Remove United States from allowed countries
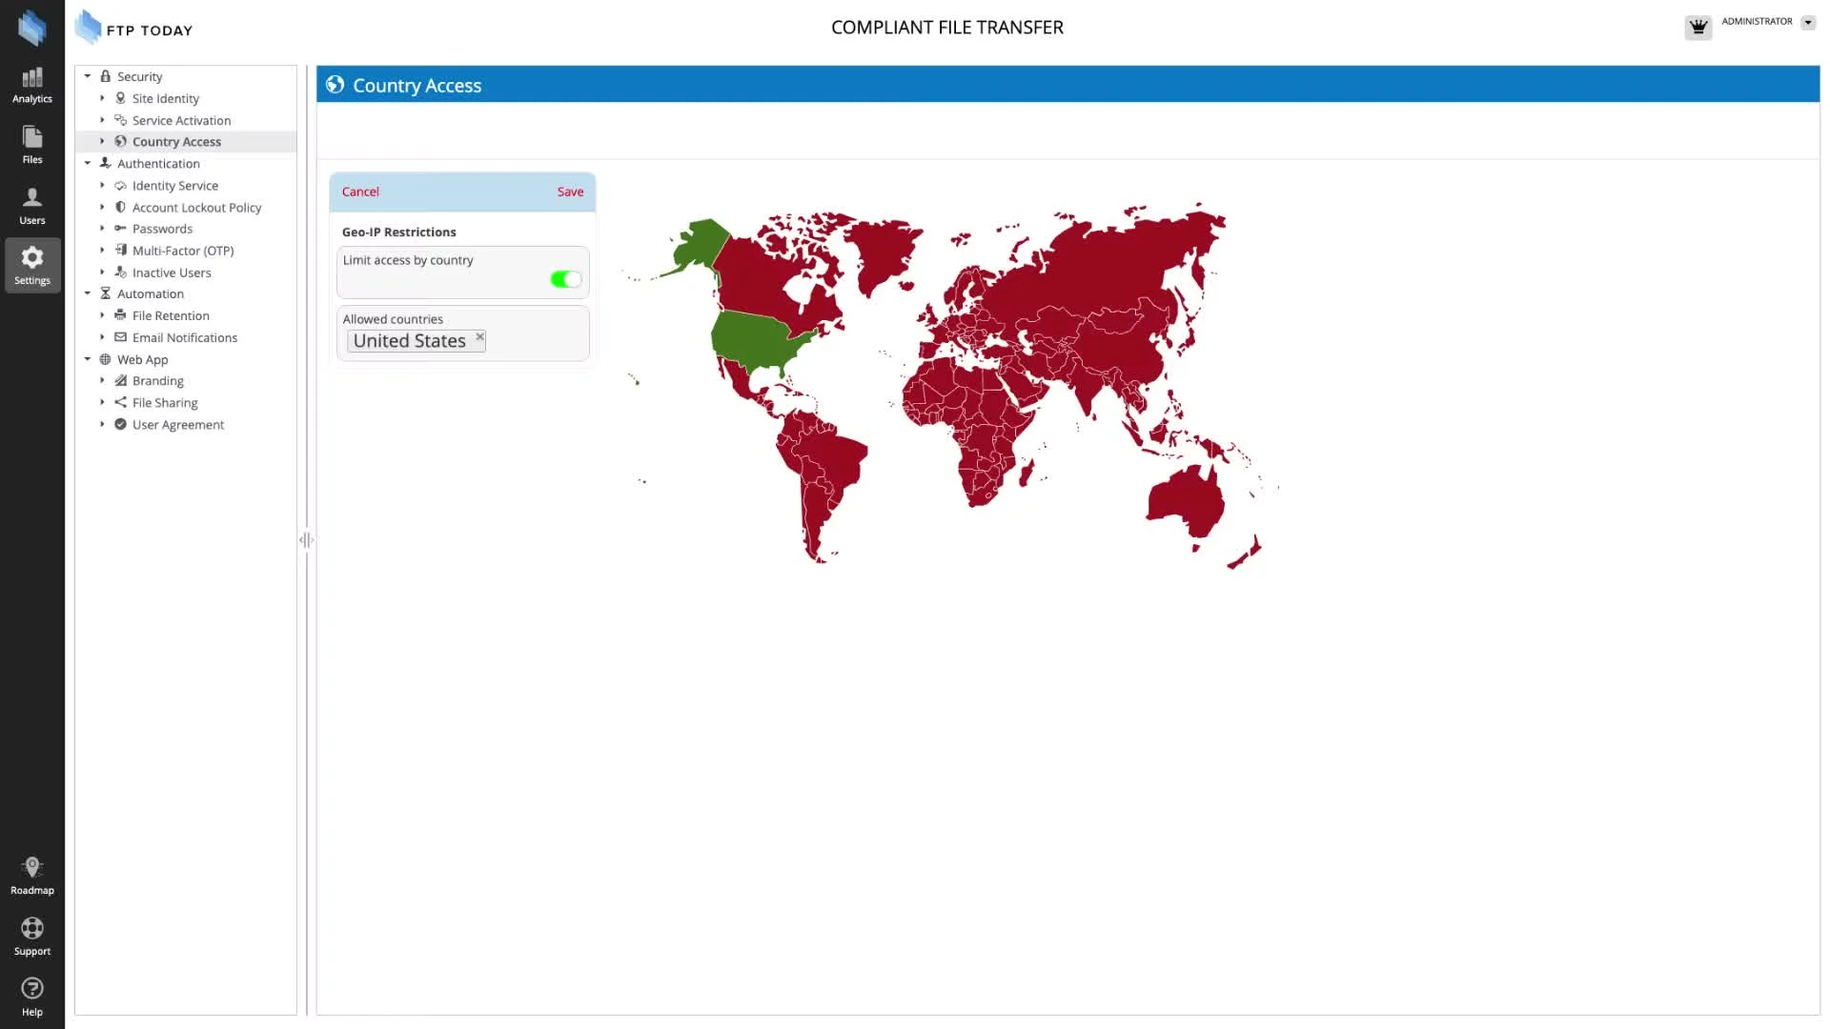The image size is (1830, 1029). pyautogui.click(x=479, y=336)
